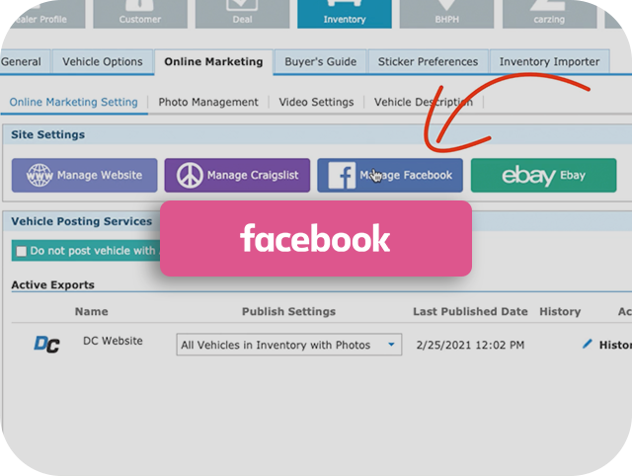Image resolution: width=632 pixels, height=476 pixels.
Task: Open the BHPH module in top navigation
Action: coord(446,14)
